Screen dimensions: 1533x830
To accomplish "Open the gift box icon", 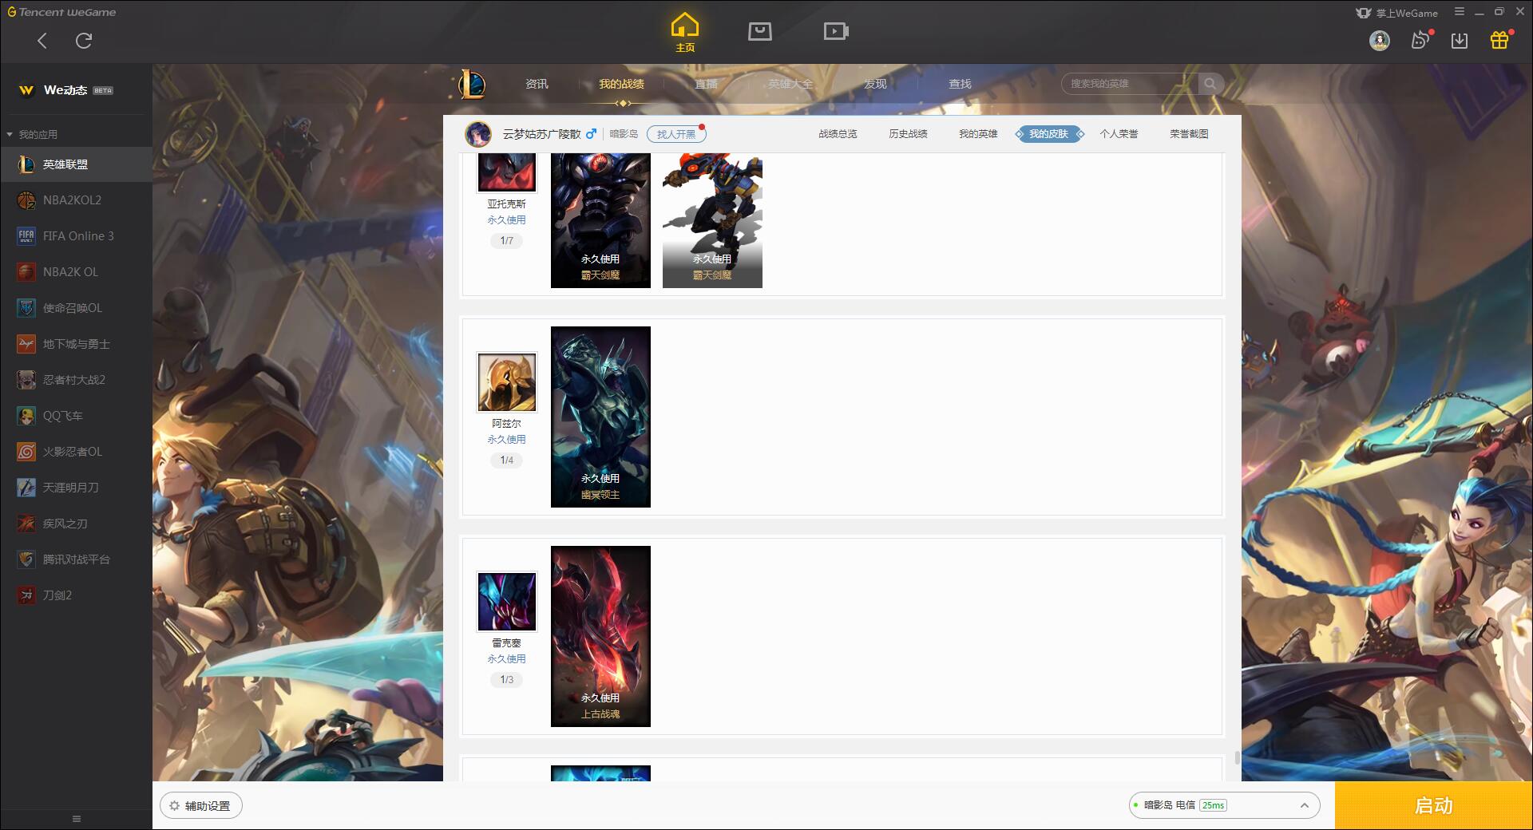I will coord(1499,40).
